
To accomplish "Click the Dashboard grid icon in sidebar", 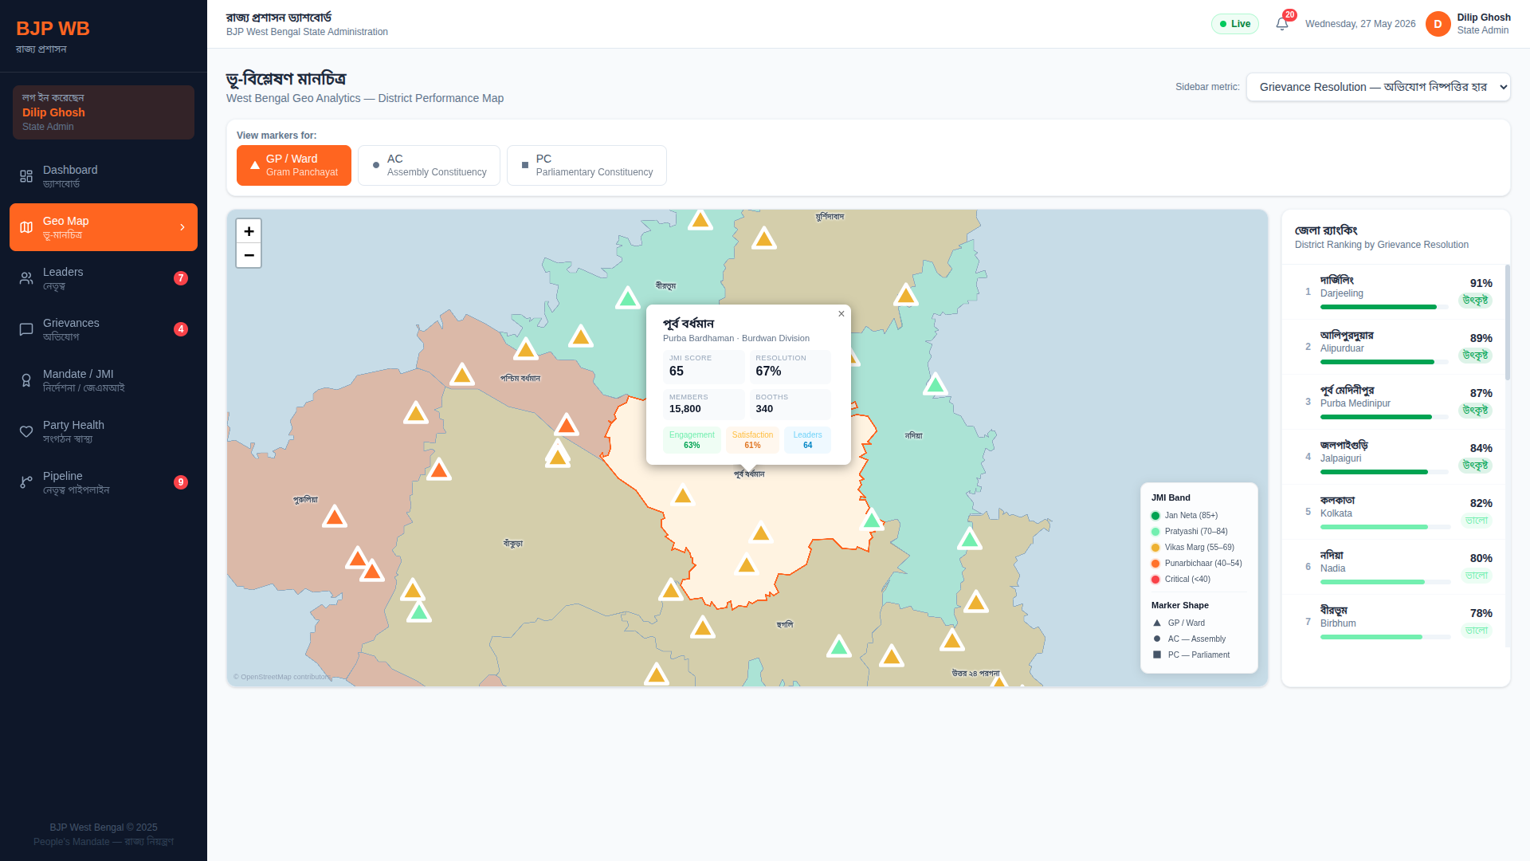I will [26, 176].
